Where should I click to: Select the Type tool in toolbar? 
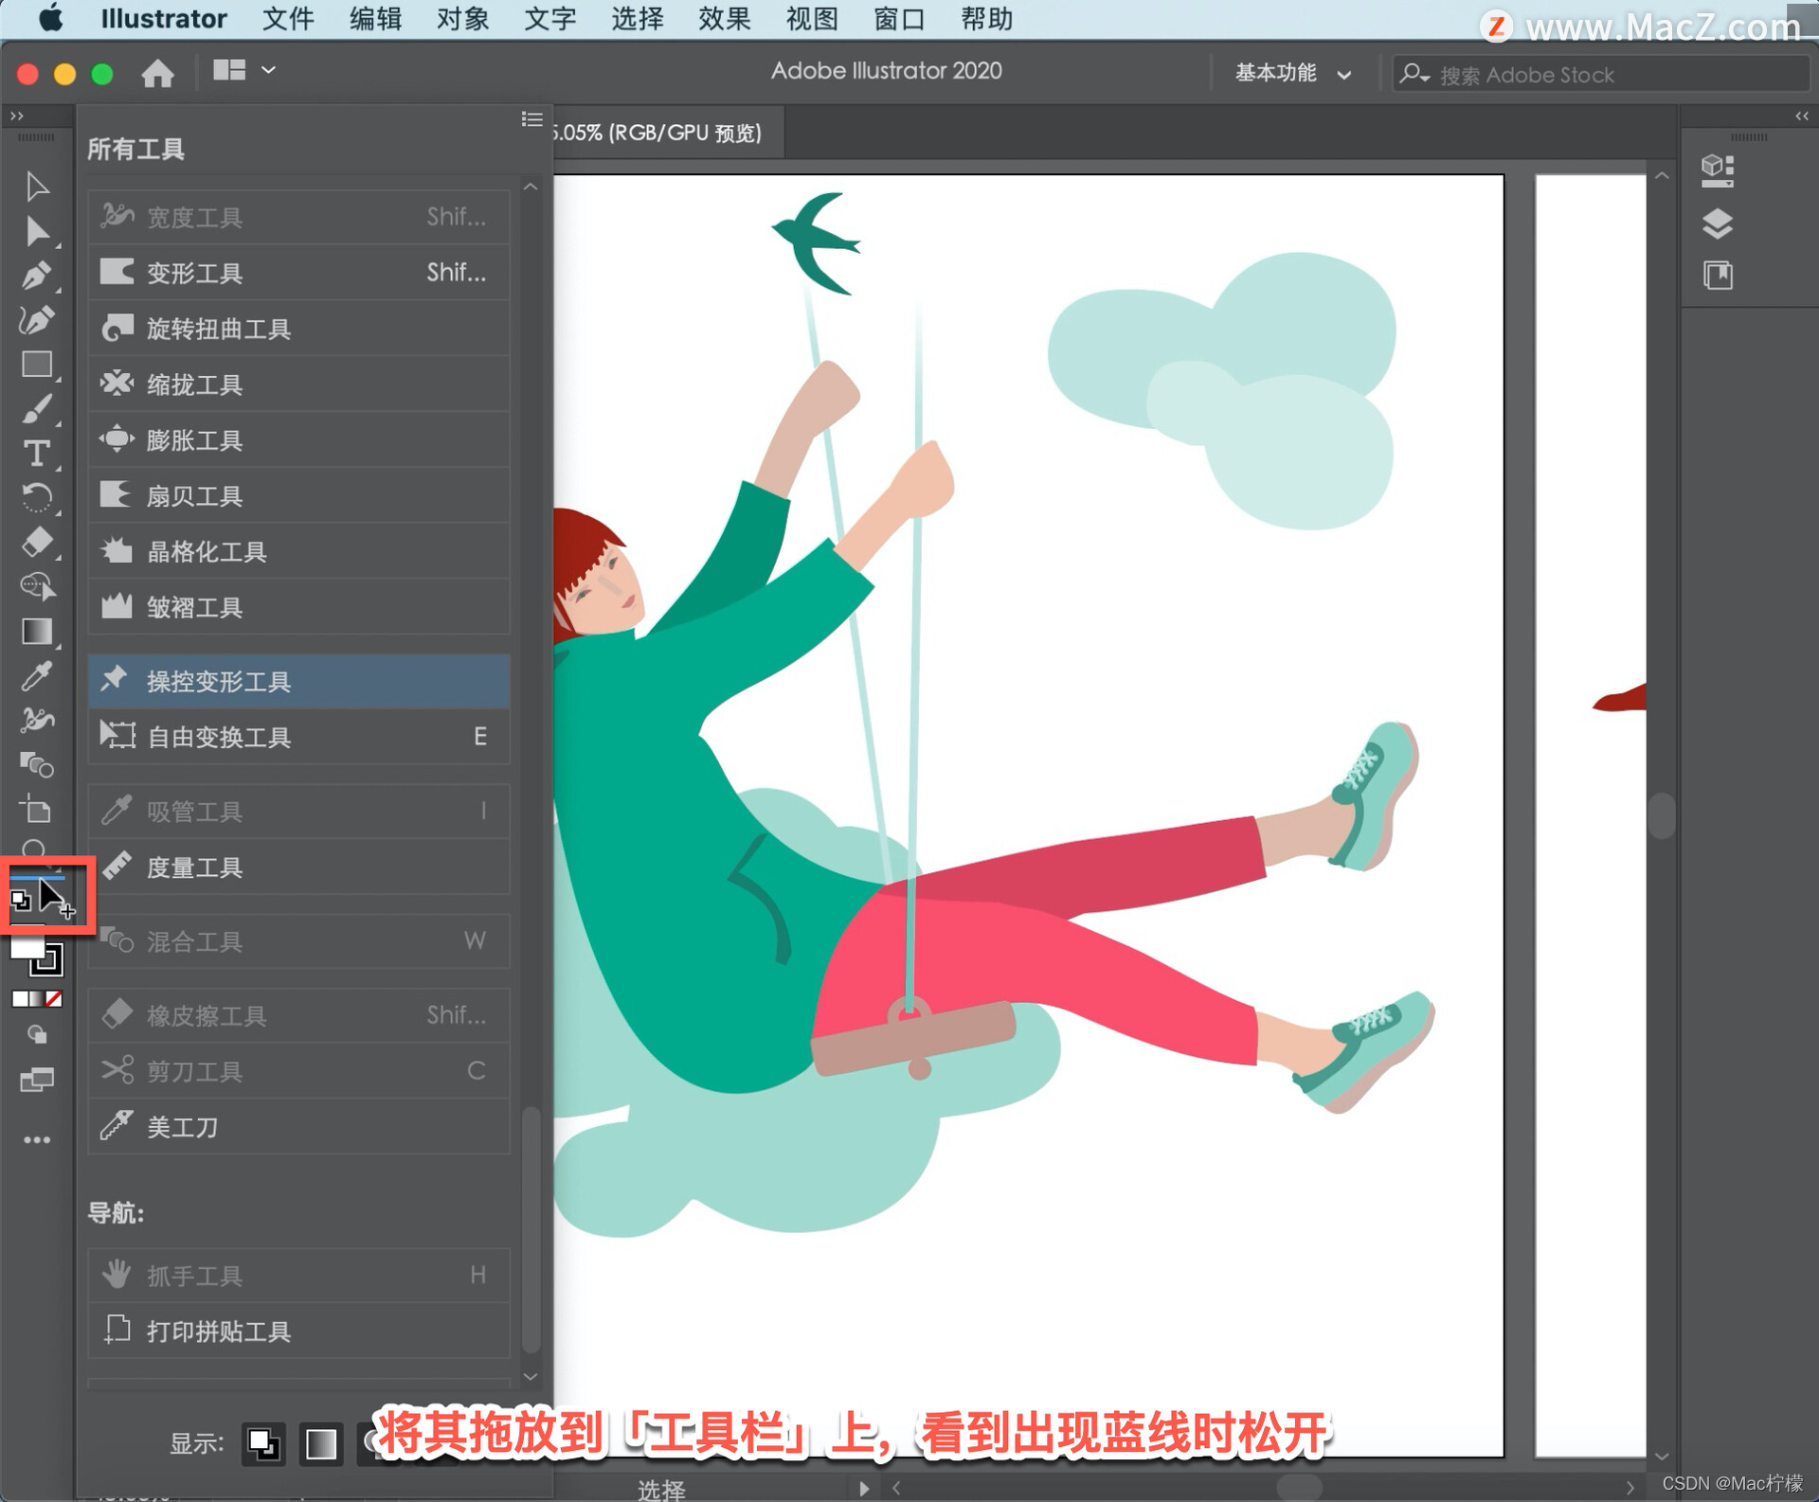(36, 454)
